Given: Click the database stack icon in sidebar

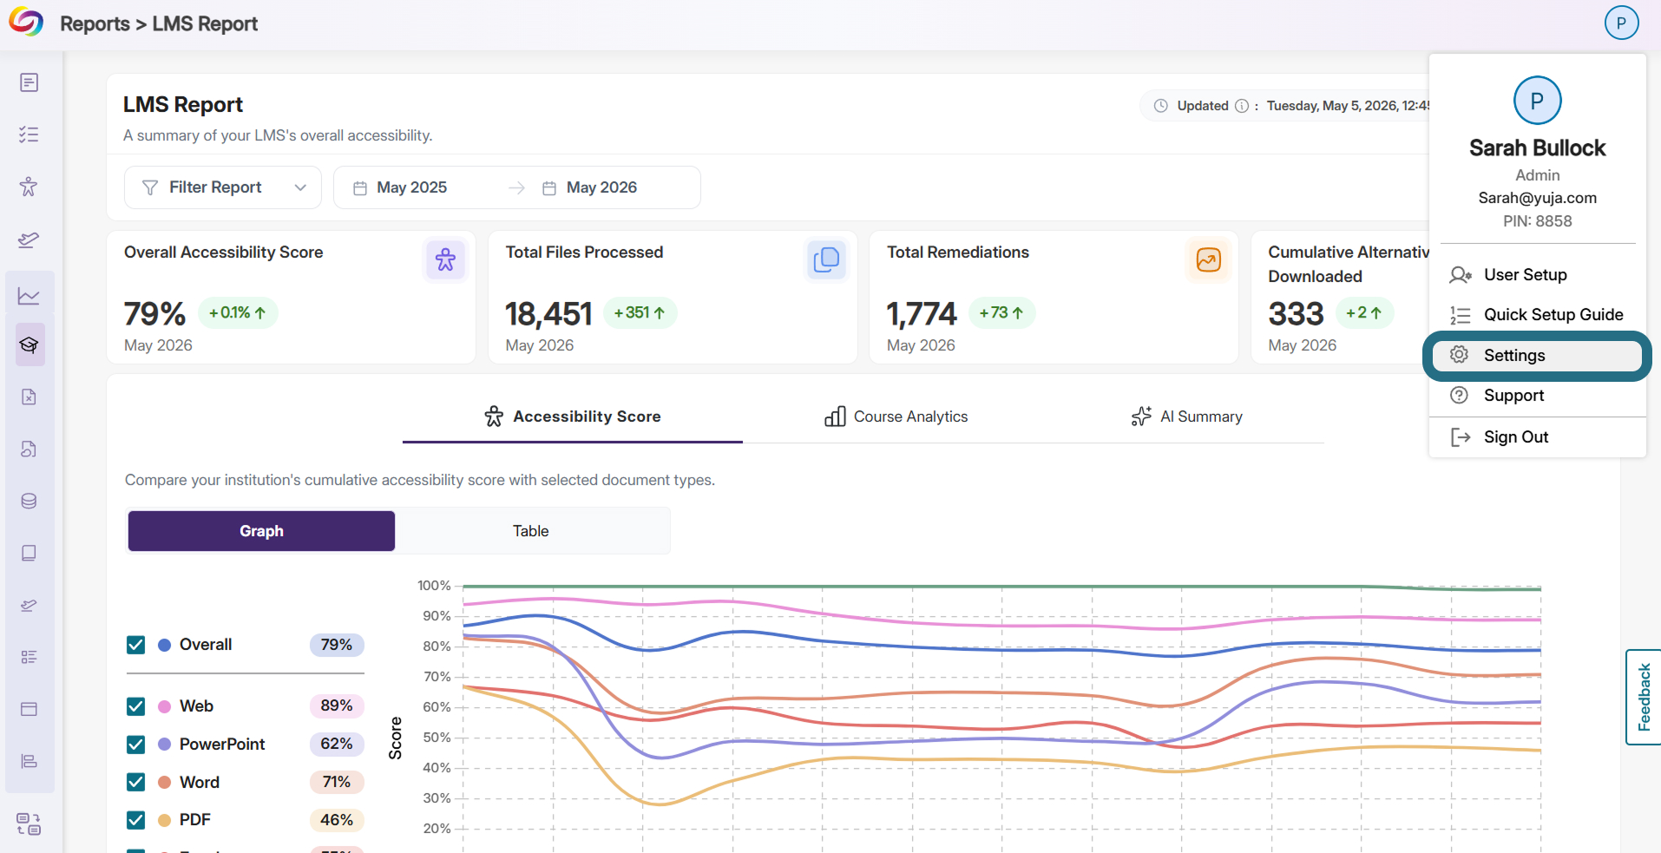Looking at the screenshot, I should [29, 501].
